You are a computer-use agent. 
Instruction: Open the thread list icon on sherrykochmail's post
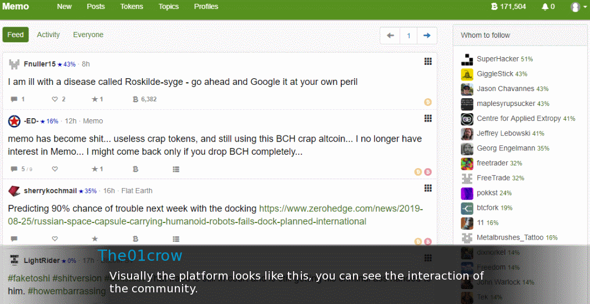tap(176, 239)
